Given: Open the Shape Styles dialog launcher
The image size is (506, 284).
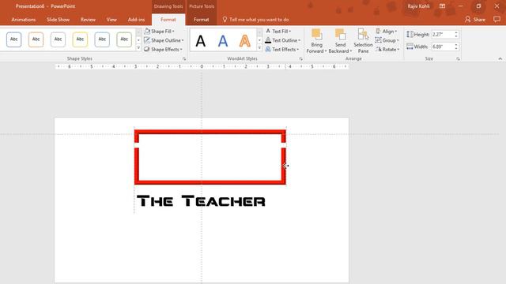Looking at the screenshot, I should point(184,58).
